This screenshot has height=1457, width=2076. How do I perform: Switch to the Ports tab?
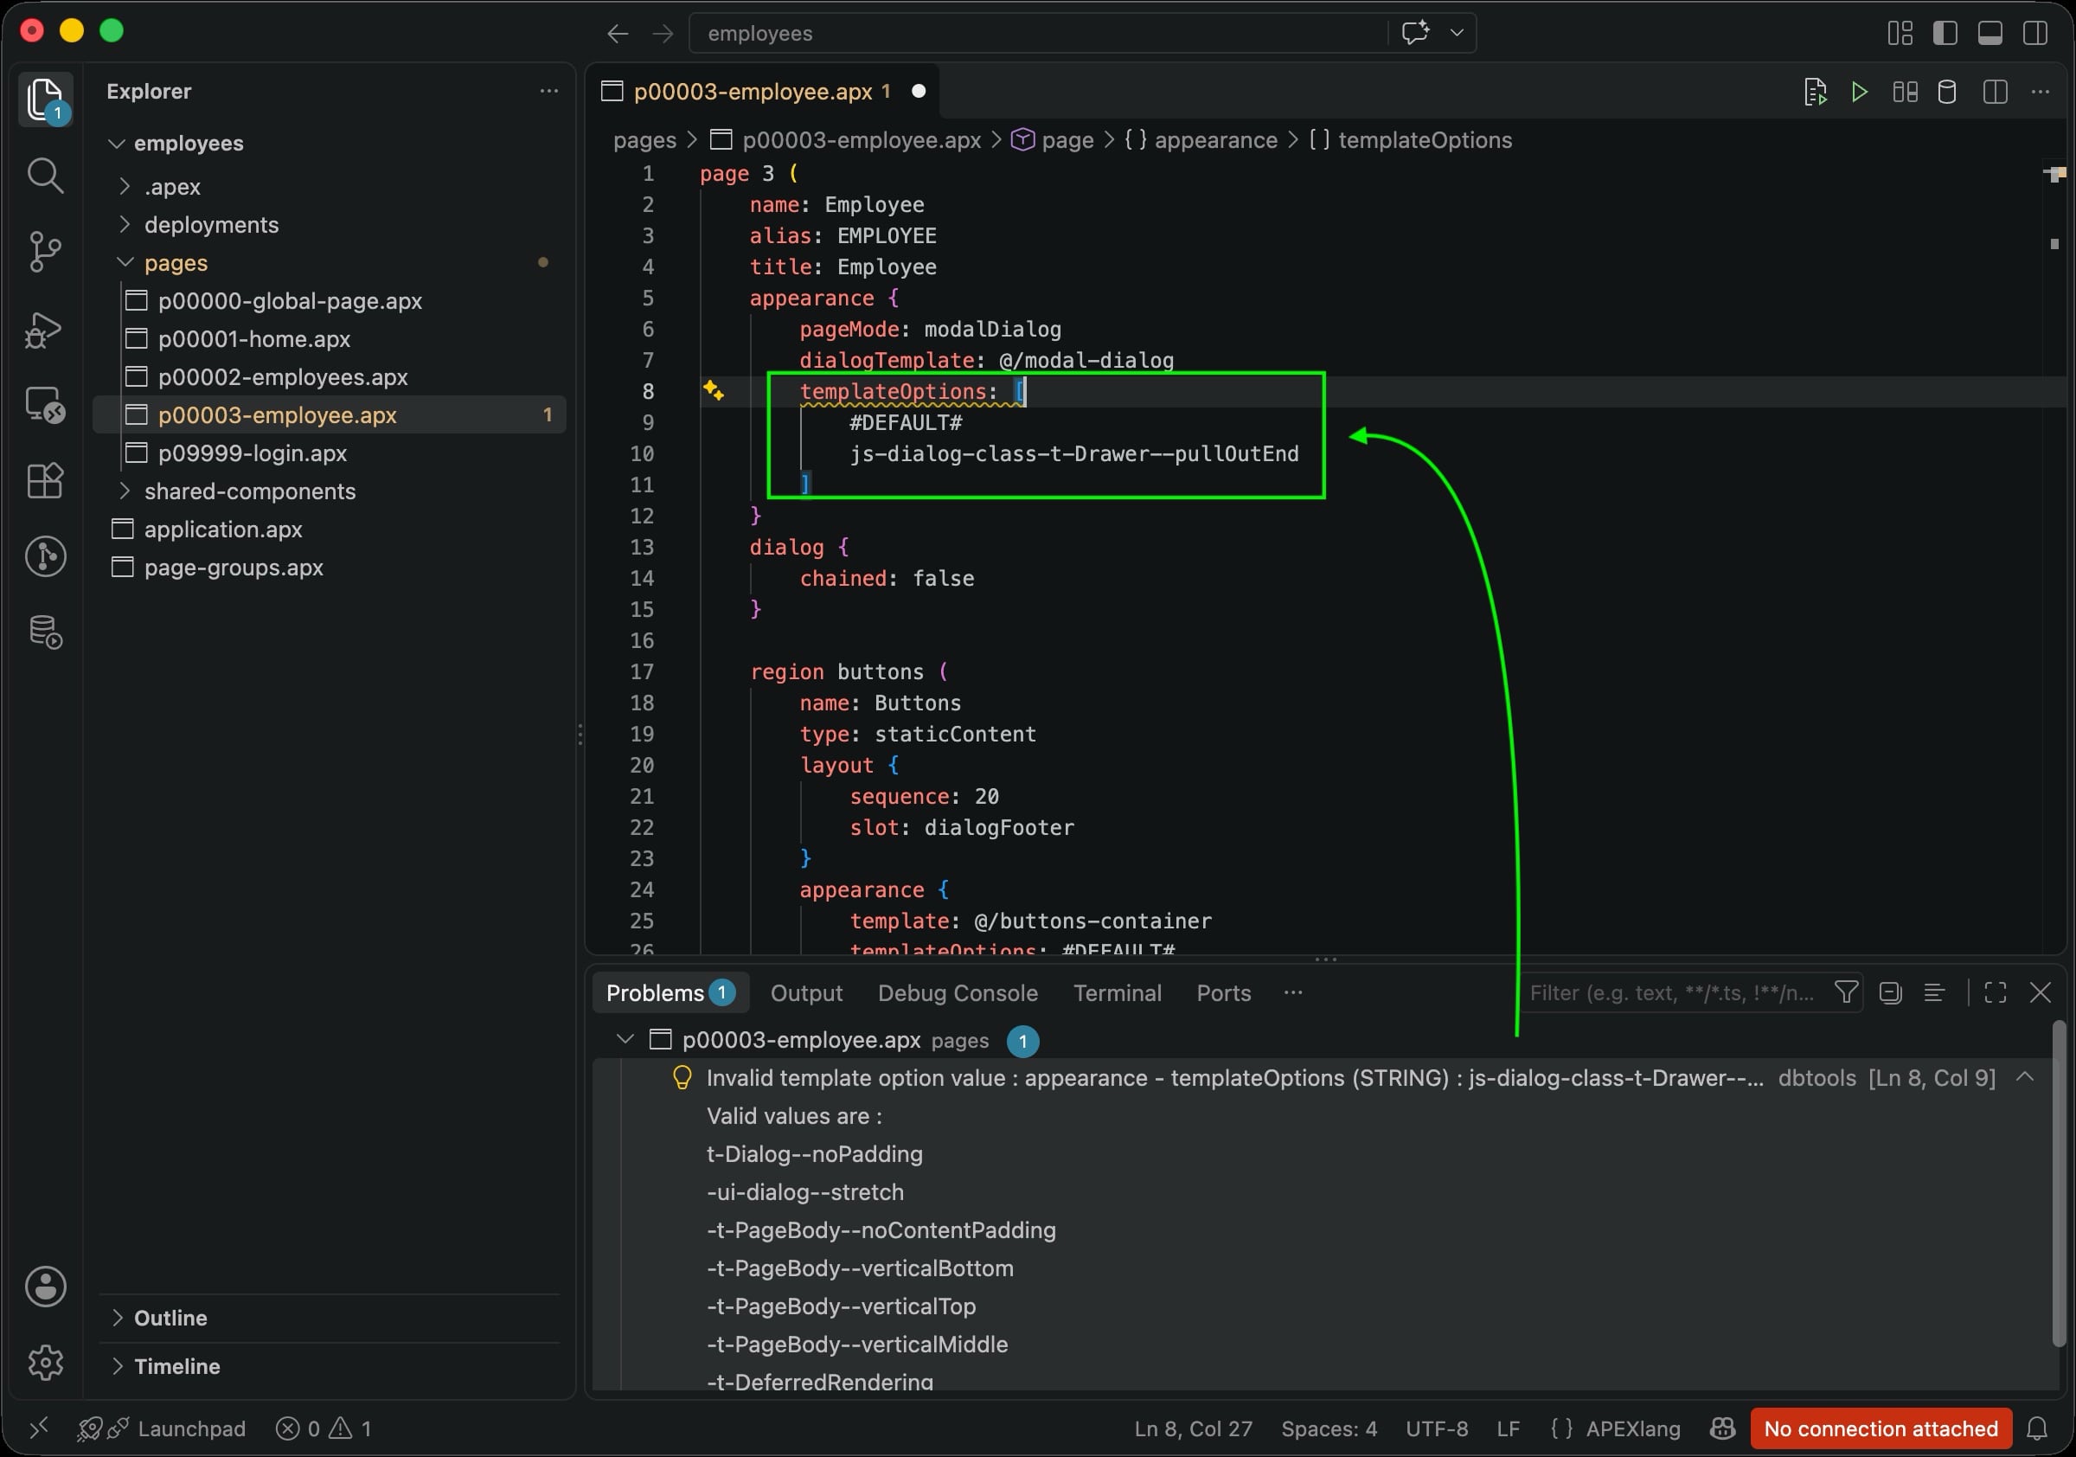pos(1223,993)
